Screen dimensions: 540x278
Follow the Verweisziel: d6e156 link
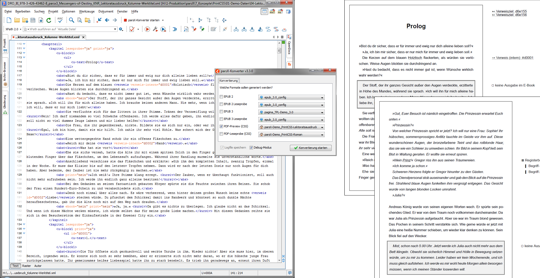[x=509, y=15]
